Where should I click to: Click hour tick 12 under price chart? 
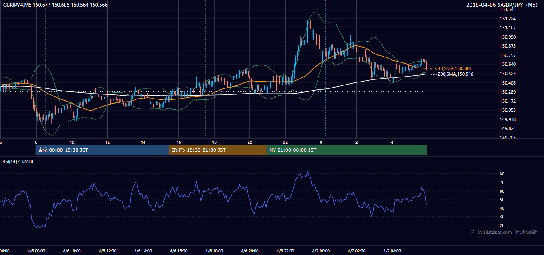[x=107, y=142]
